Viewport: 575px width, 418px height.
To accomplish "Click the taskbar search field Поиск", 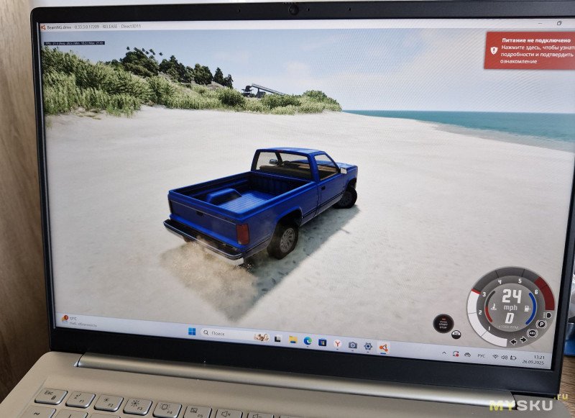I will coord(236,335).
